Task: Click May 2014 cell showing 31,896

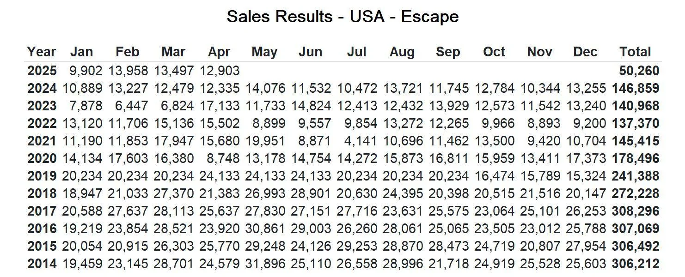Action: click(265, 264)
